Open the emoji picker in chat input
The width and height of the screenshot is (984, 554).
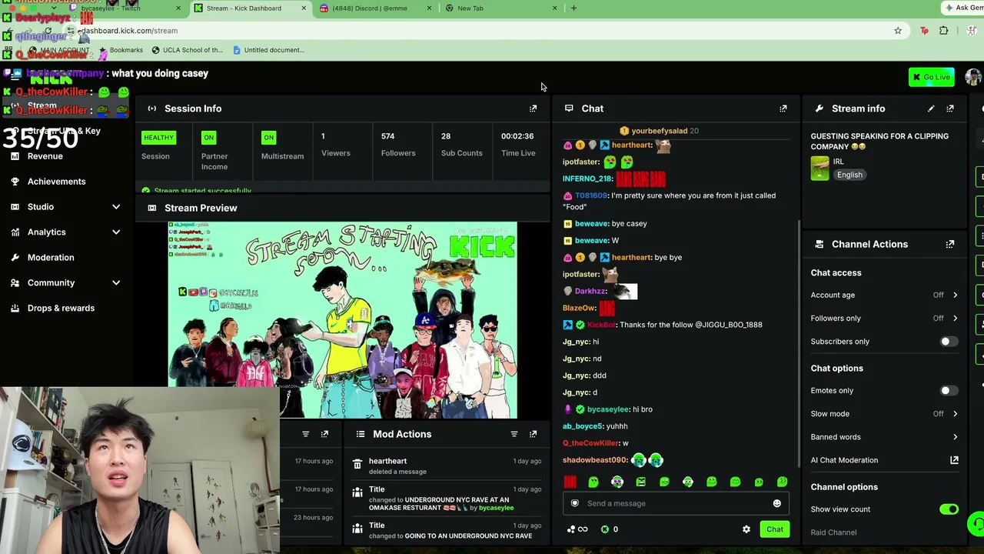point(776,503)
